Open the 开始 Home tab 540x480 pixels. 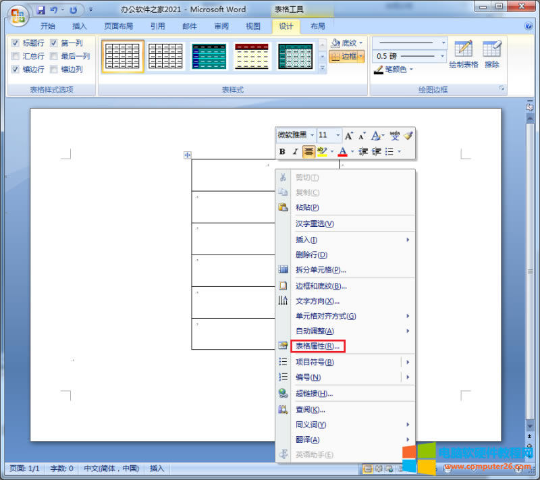pos(47,26)
